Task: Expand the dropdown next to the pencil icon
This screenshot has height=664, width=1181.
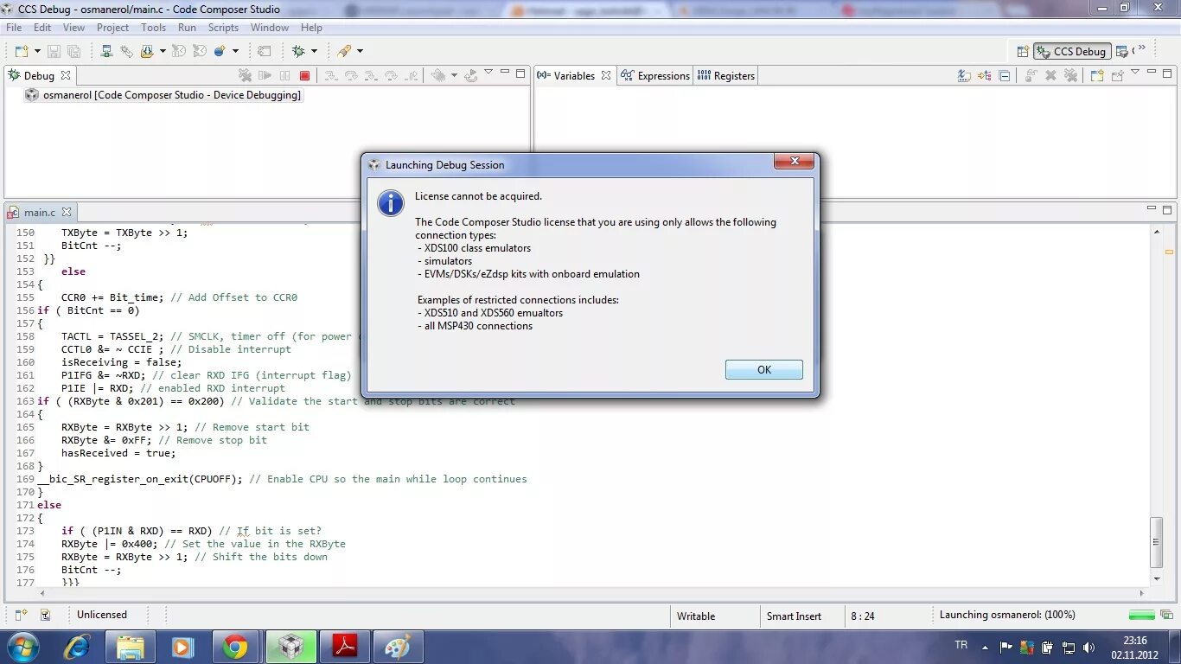Action: coord(360,51)
